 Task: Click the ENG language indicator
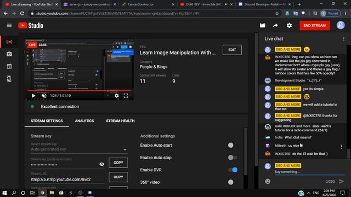316,193
